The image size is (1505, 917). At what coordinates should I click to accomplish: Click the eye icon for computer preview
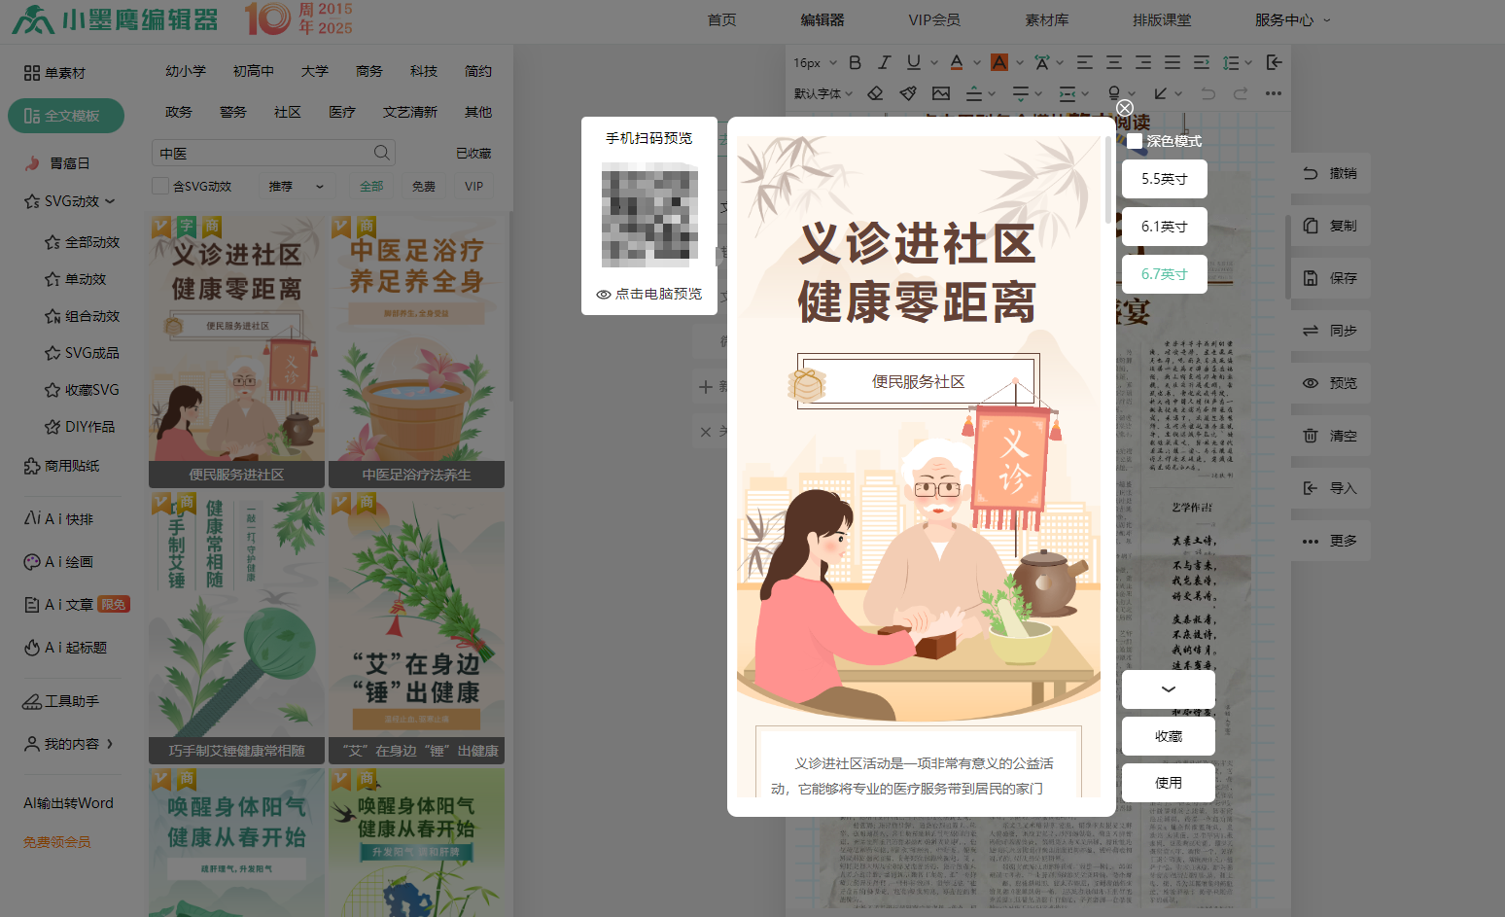click(x=604, y=294)
